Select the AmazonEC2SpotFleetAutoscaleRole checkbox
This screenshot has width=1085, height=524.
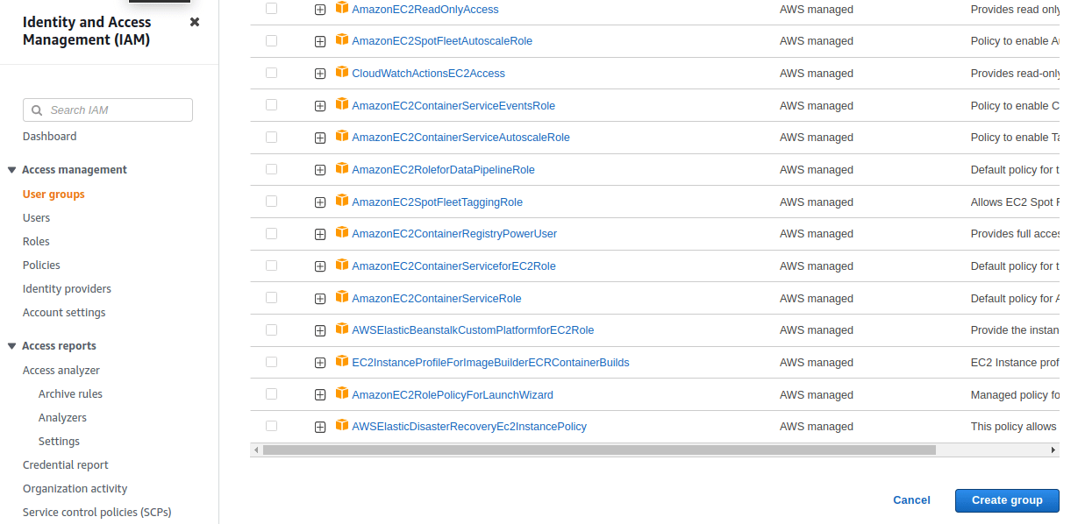coord(271,40)
